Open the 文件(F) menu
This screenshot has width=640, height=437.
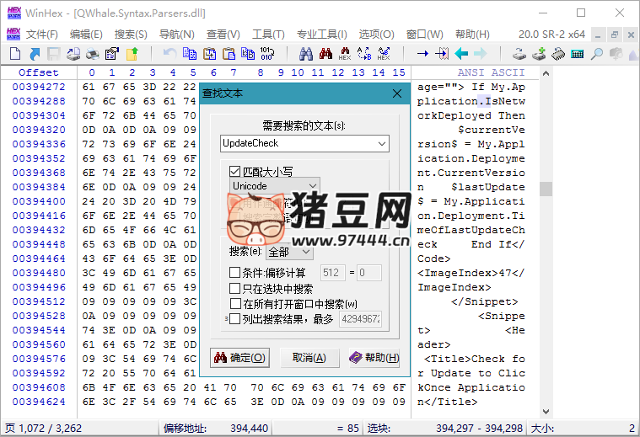click(42, 35)
